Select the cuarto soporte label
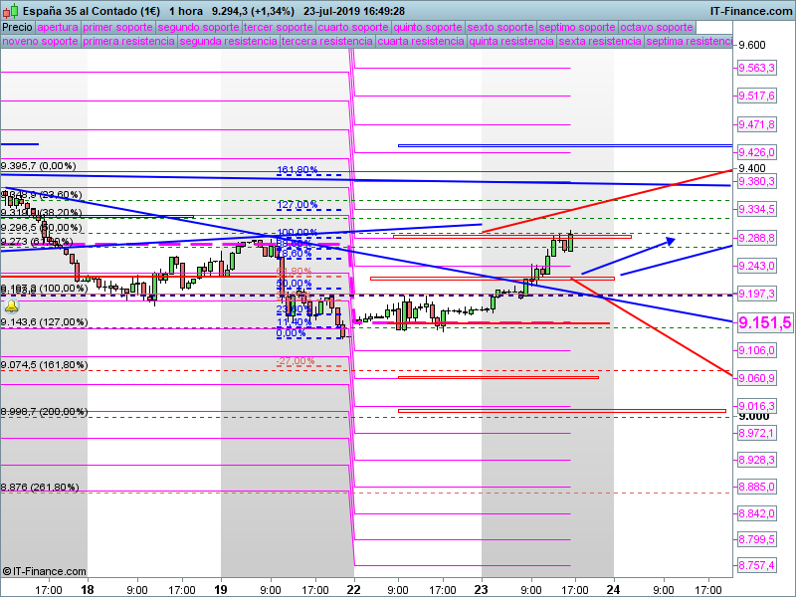Screen dimensions: 796x597 [353, 27]
